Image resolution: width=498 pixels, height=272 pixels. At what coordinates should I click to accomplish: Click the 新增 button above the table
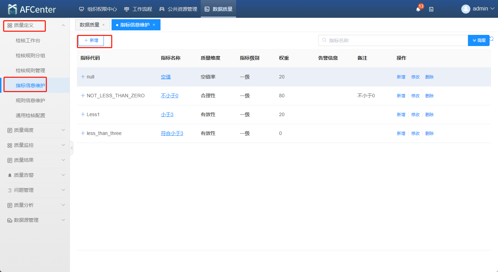click(91, 40)
